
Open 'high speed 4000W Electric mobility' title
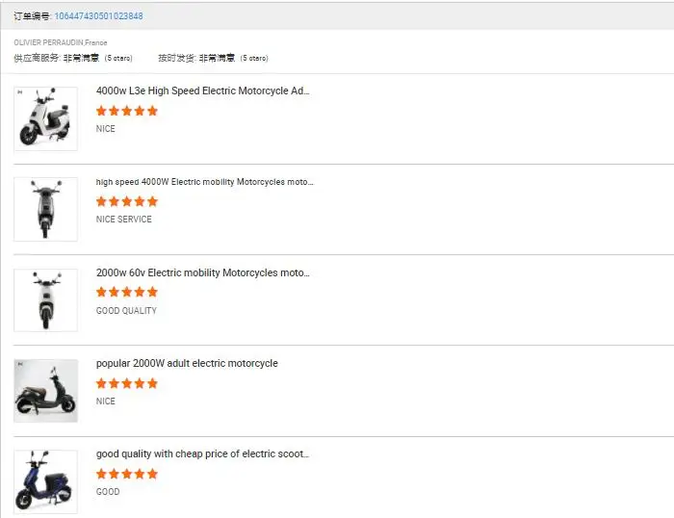tap(204, 182)
